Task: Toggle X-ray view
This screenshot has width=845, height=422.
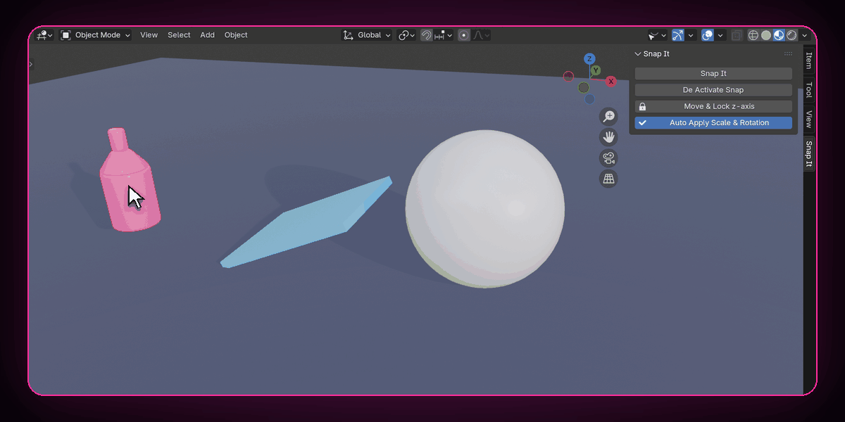Action: point(737,35)
